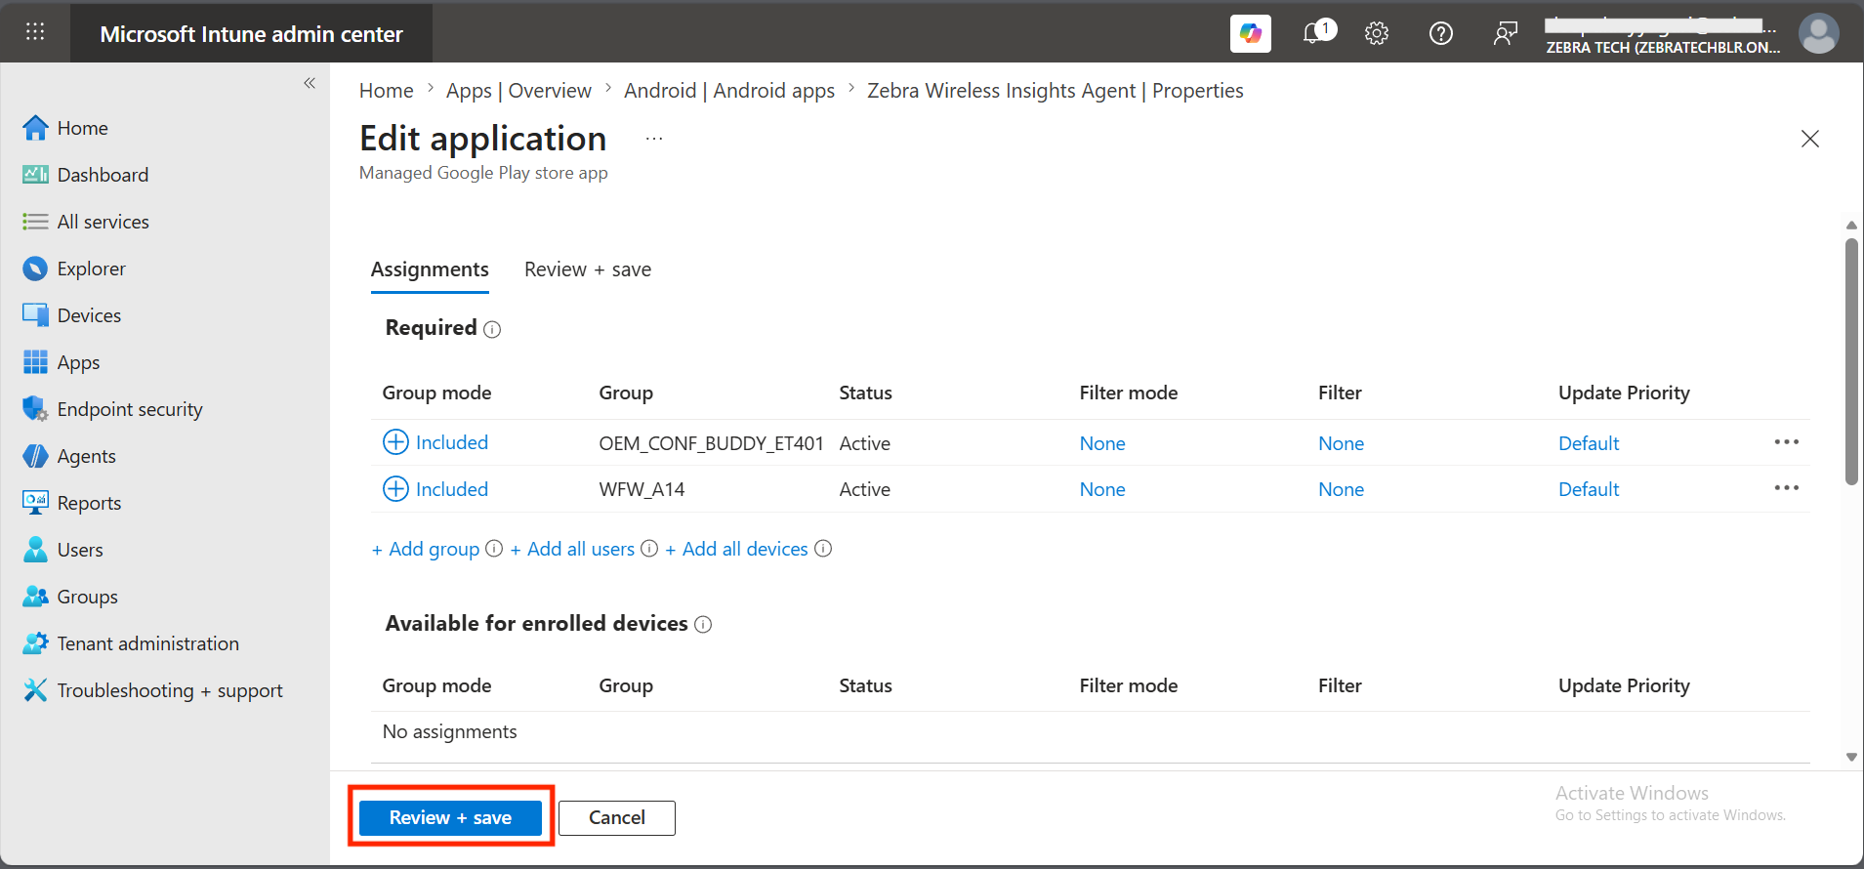
Task: Click the Explorer icon in sidebar
Action: point(35,269)
